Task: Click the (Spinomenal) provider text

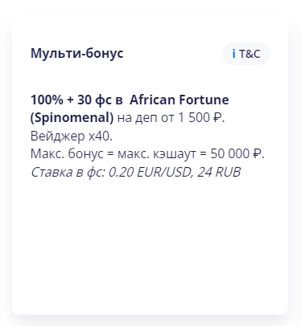Action: click(72, 118)
